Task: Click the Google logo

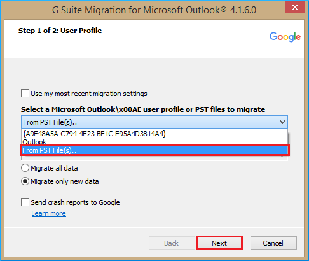Action: pos(285,37)
